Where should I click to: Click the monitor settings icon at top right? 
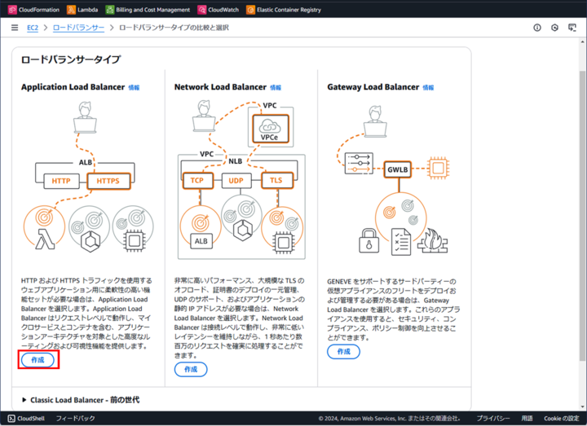coord(572,28)
